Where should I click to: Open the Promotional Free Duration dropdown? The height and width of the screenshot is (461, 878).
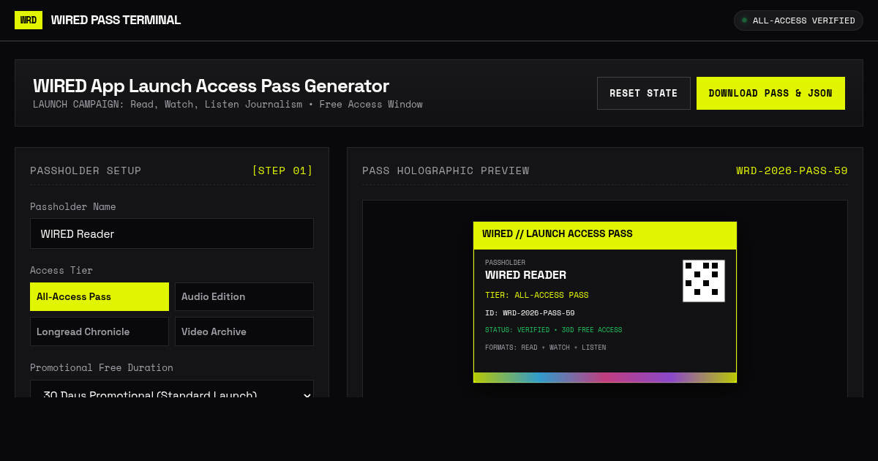pyautogui.click(x=172, y=389)
